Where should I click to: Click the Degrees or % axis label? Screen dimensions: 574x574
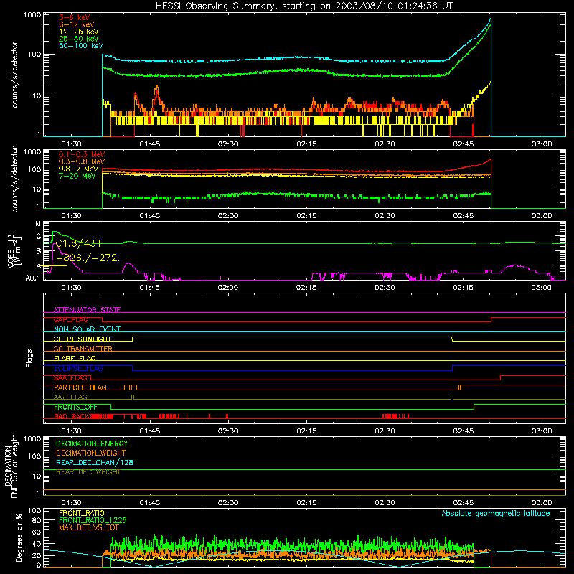[x=19, y=537]
